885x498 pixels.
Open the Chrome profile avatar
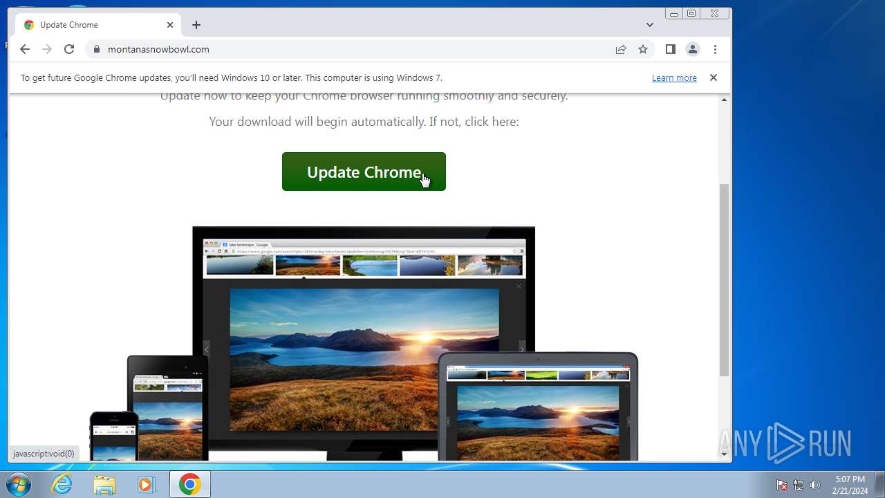692,49
